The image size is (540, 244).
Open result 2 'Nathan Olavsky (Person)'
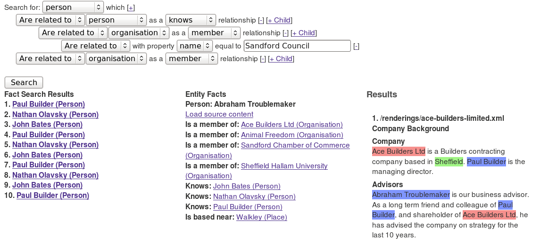click(x=55, y=114)
